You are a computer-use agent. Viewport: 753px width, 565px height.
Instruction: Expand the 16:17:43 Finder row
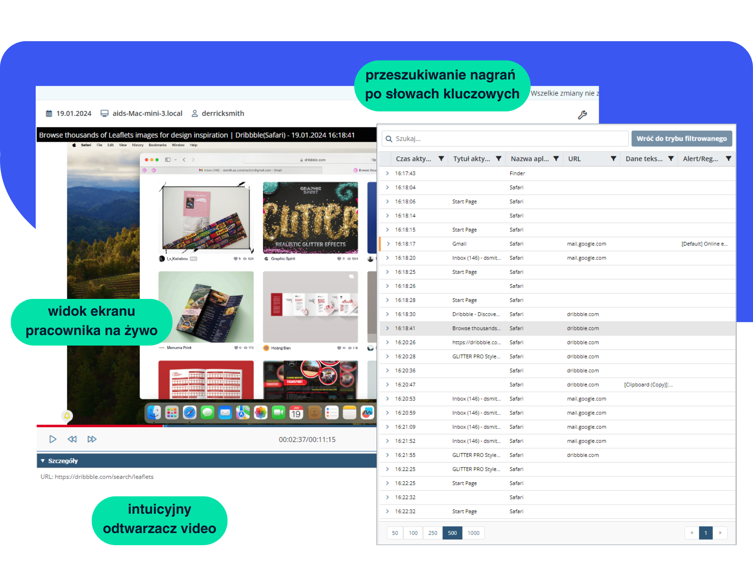387,173
